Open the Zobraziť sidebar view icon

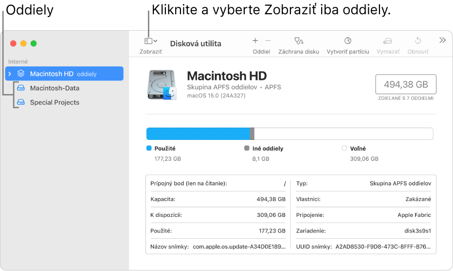pos(148,41)
